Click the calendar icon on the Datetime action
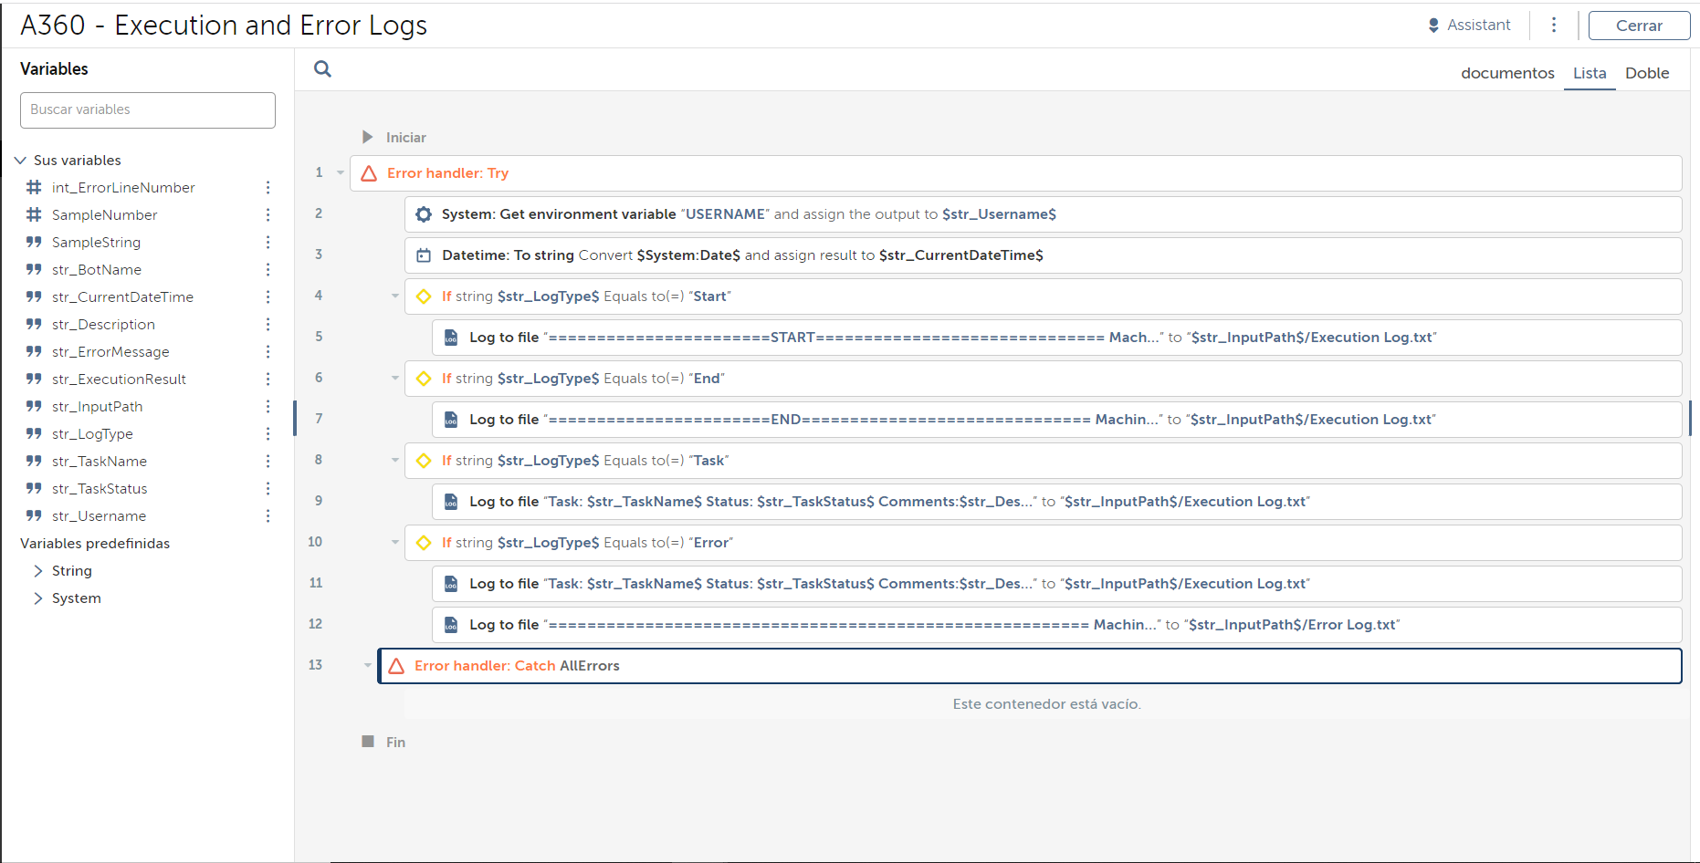This screenshot has height=863, width=1700. click(x=424, y=255)
